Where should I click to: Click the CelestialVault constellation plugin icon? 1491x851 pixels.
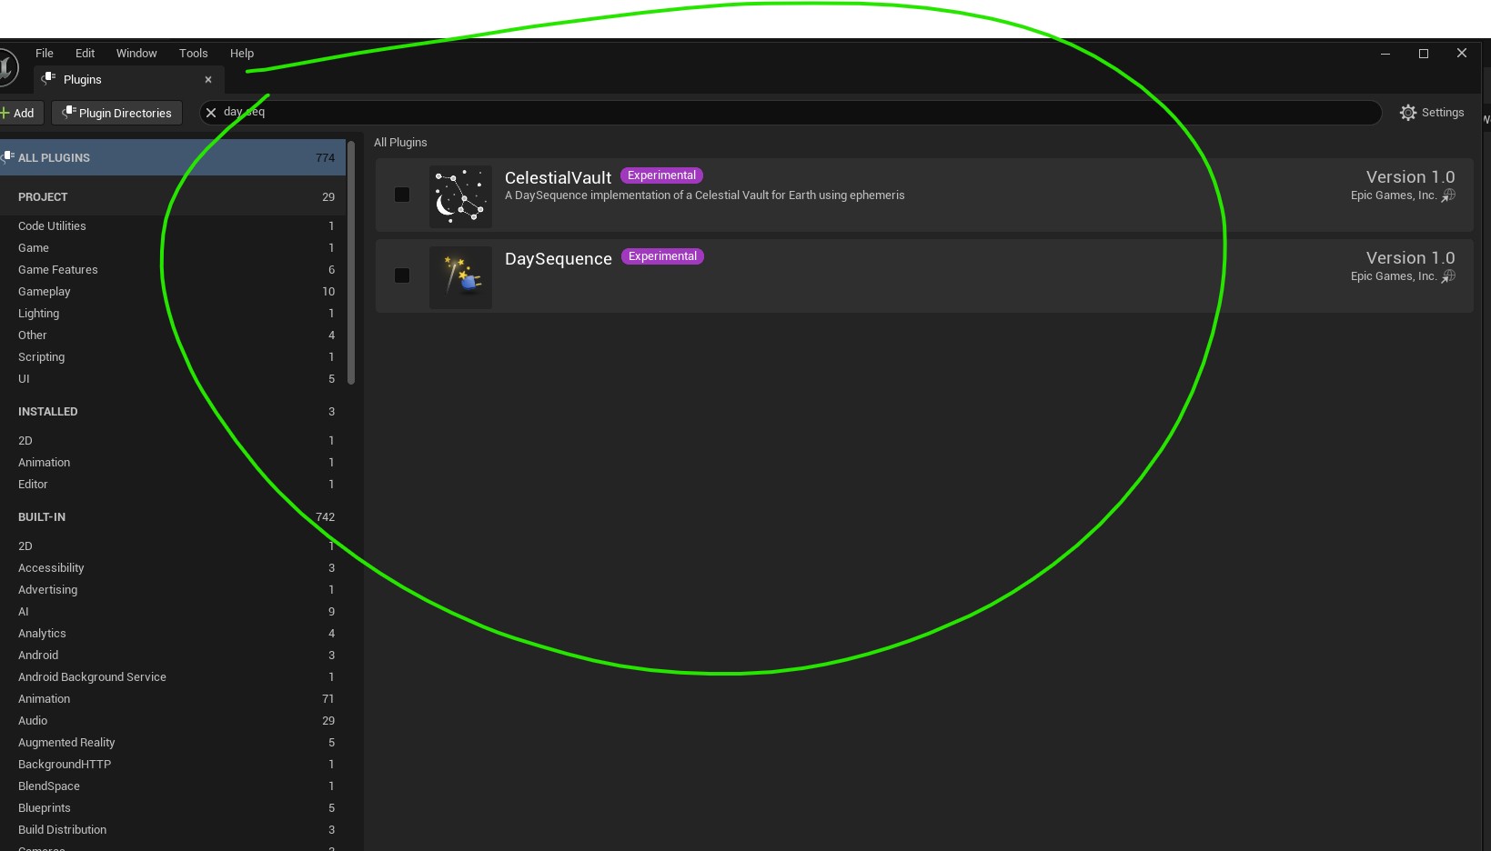[x=460, y=196]
